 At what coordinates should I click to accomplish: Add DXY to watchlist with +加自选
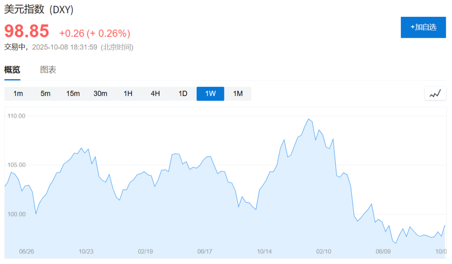pyautogui.click(x=423, y=27)
